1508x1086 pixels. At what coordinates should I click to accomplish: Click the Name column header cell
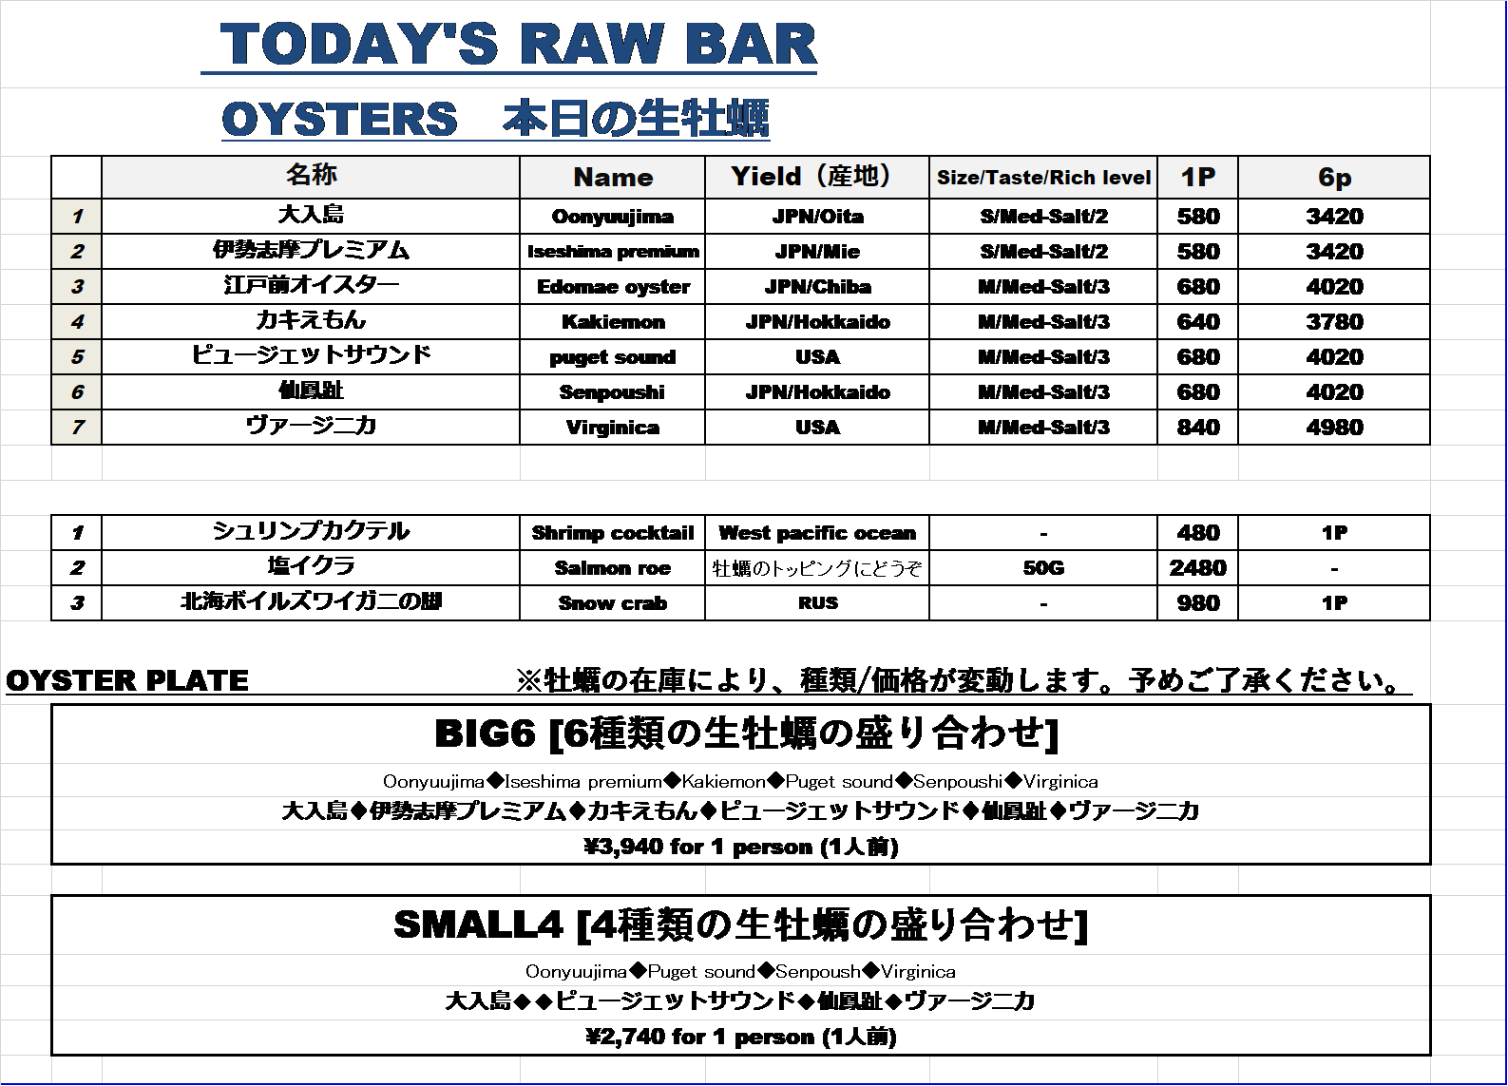(613, 178)
